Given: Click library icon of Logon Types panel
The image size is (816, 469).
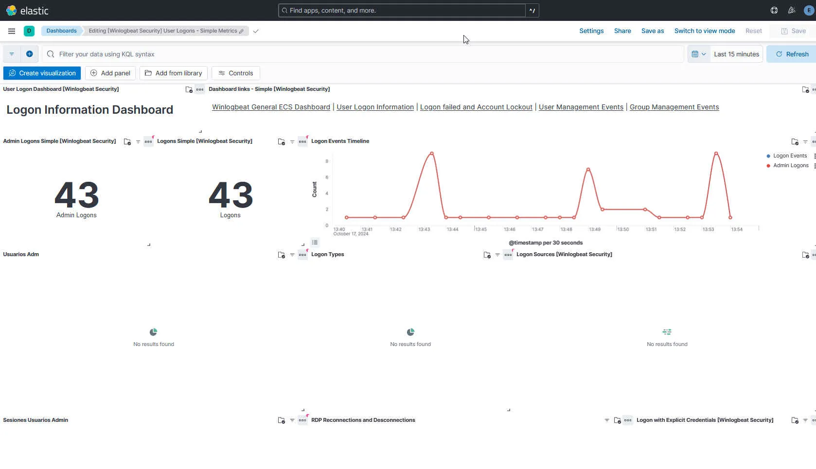Looking at the screenshot, I should (487, 255).
